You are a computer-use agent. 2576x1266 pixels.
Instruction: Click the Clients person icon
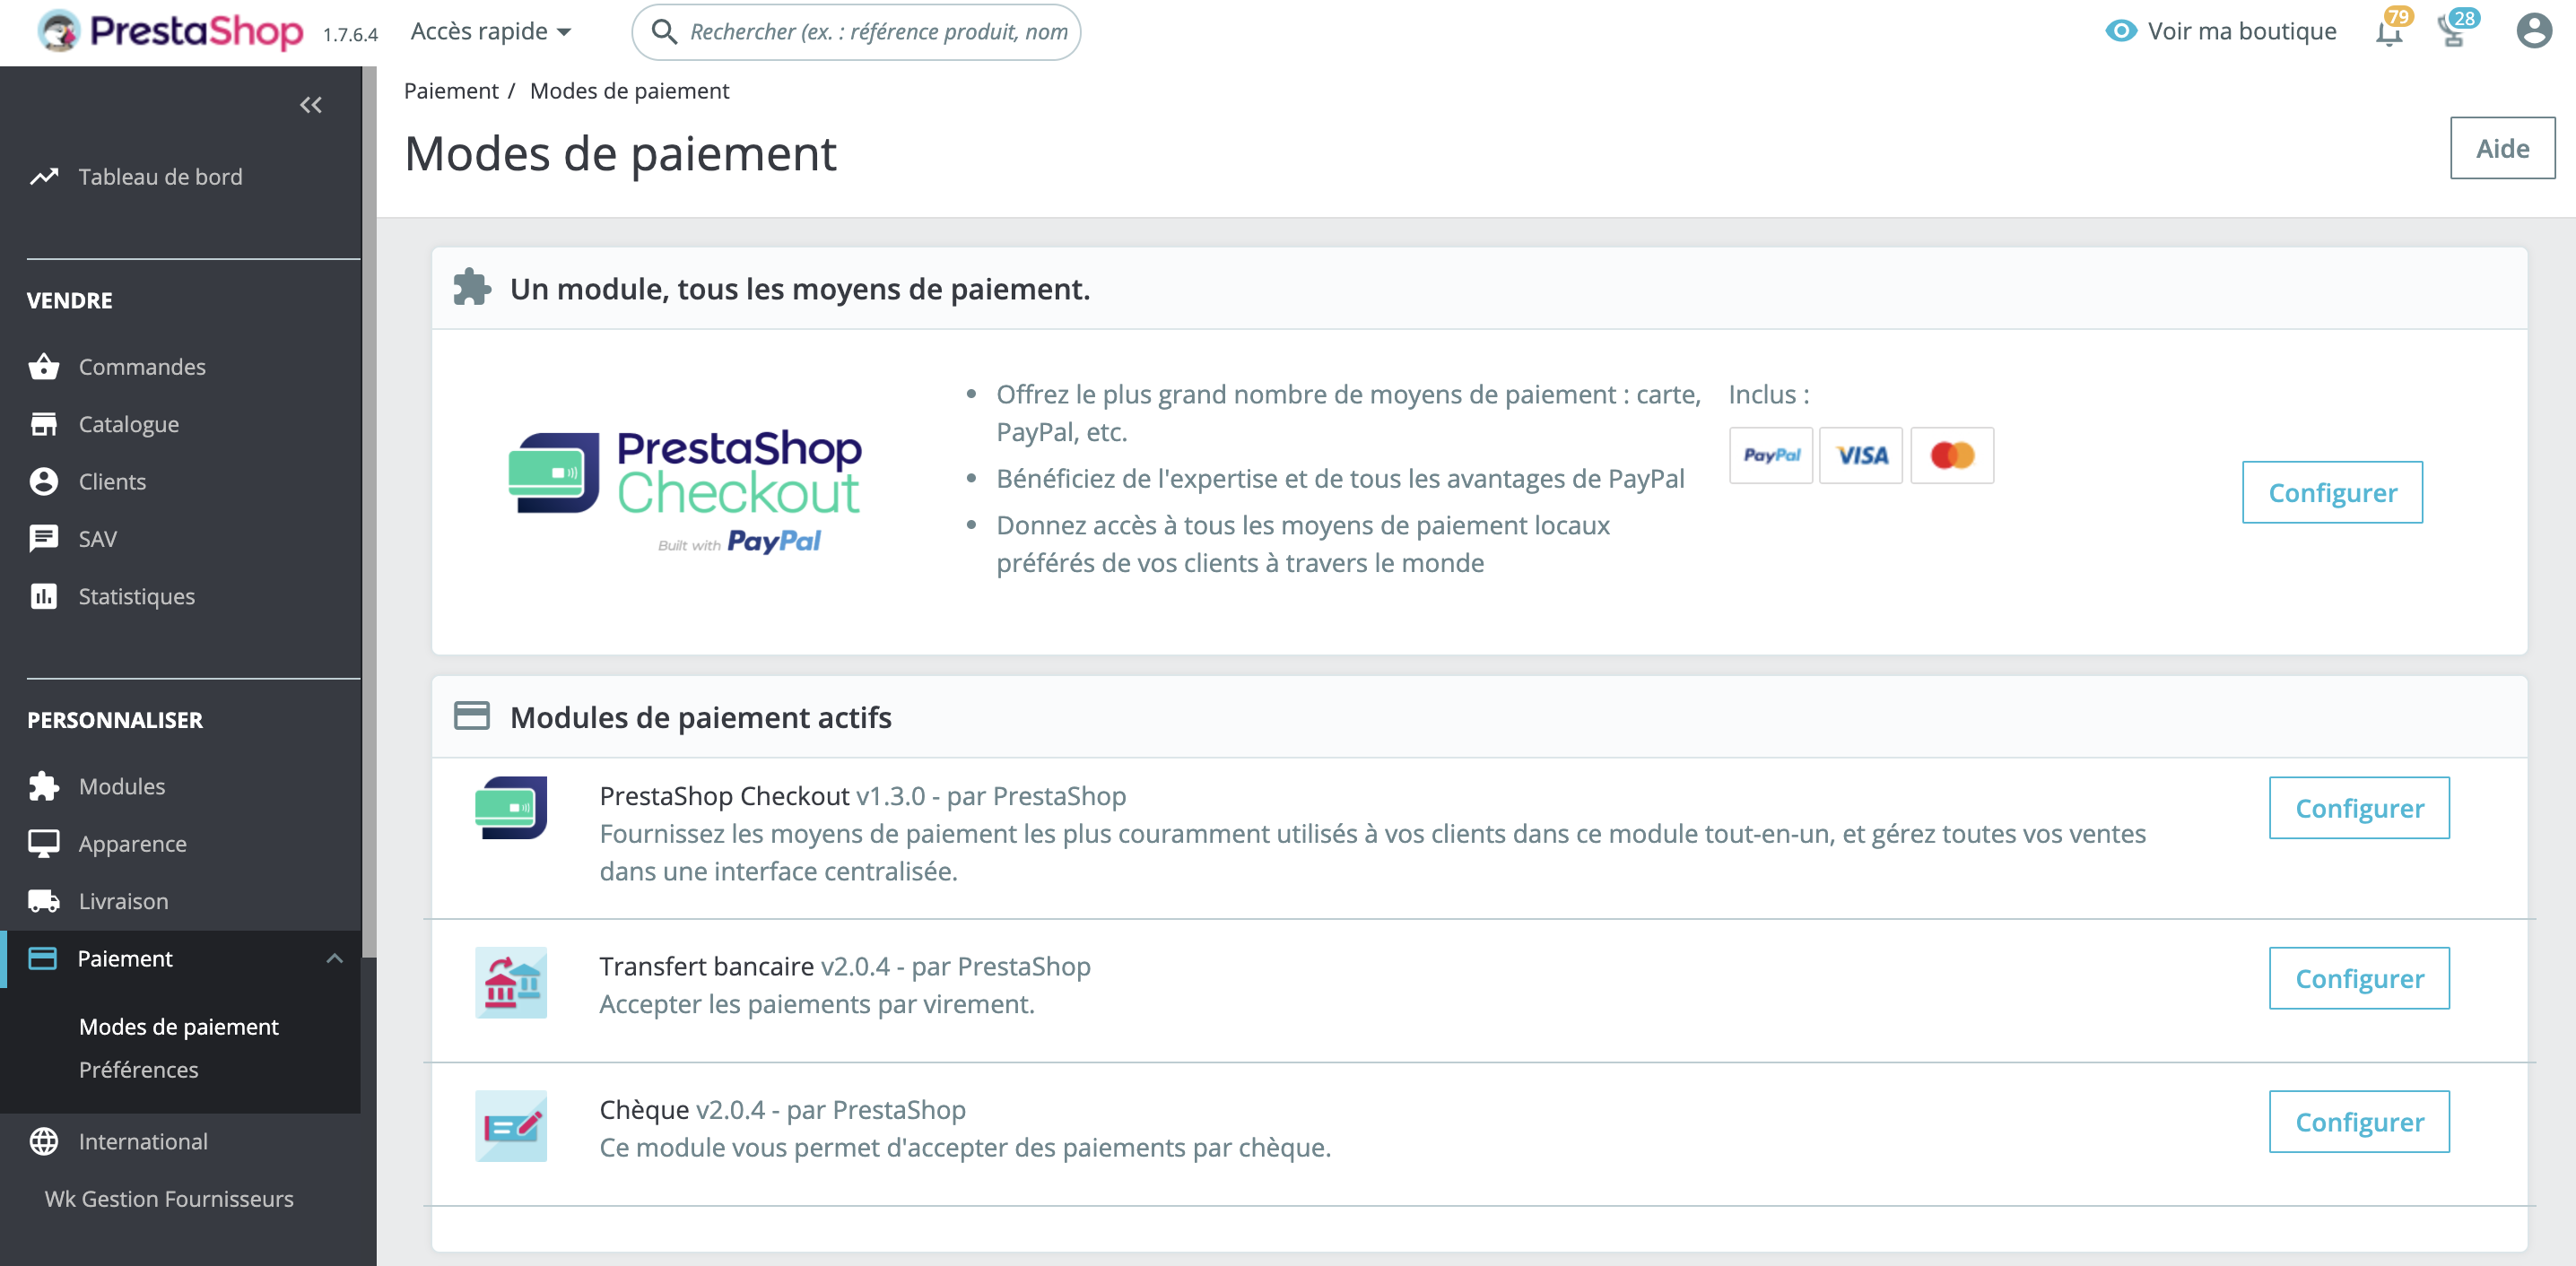click(44, 481)
